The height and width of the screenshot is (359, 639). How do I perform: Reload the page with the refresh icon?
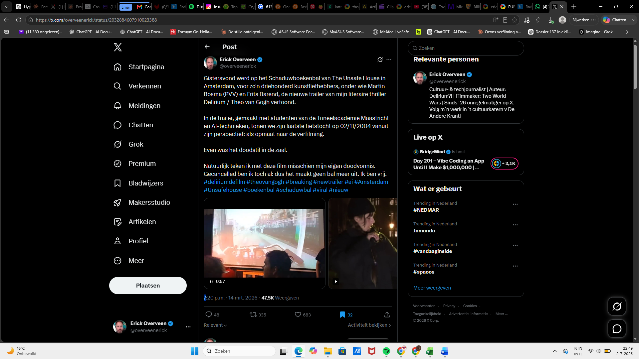[19, 20]
